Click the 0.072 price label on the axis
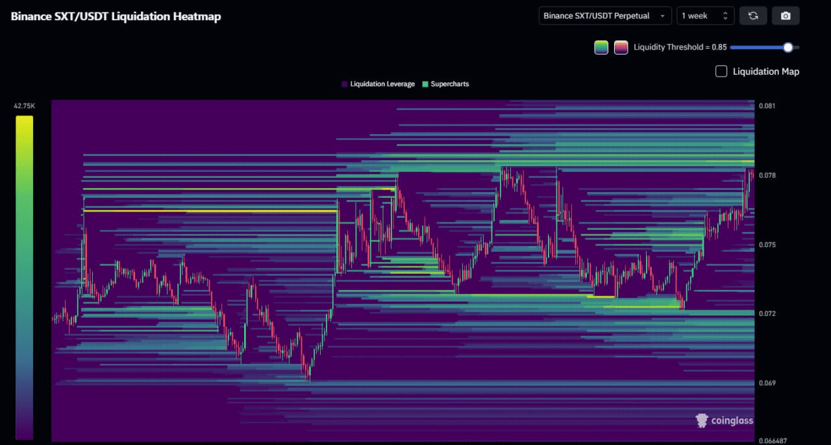The height and width of the screenshot is (445, 831). (x=767, y=313)
